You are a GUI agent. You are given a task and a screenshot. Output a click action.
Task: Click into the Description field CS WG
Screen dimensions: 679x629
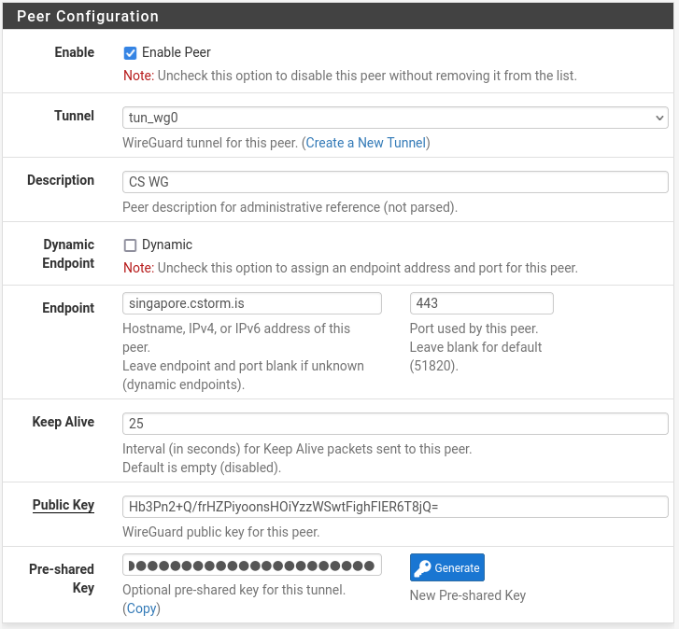(x=395, y=182)
